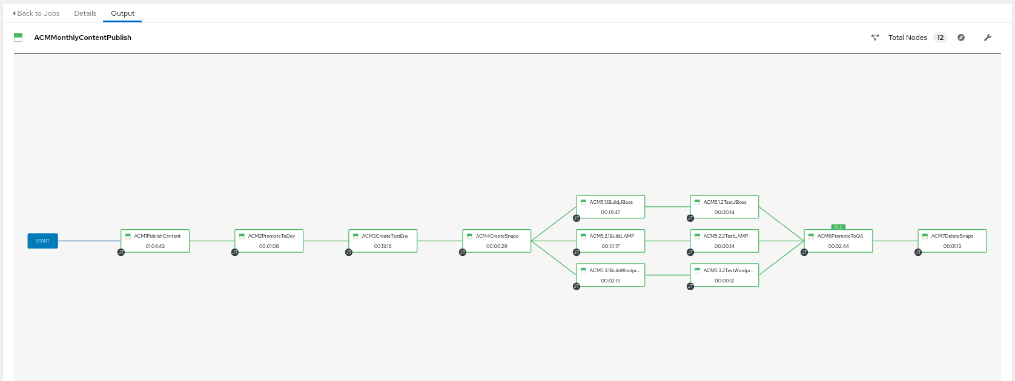1015x381 pixels.
Task: Switch to the Output tab
Action: [123, 13]
